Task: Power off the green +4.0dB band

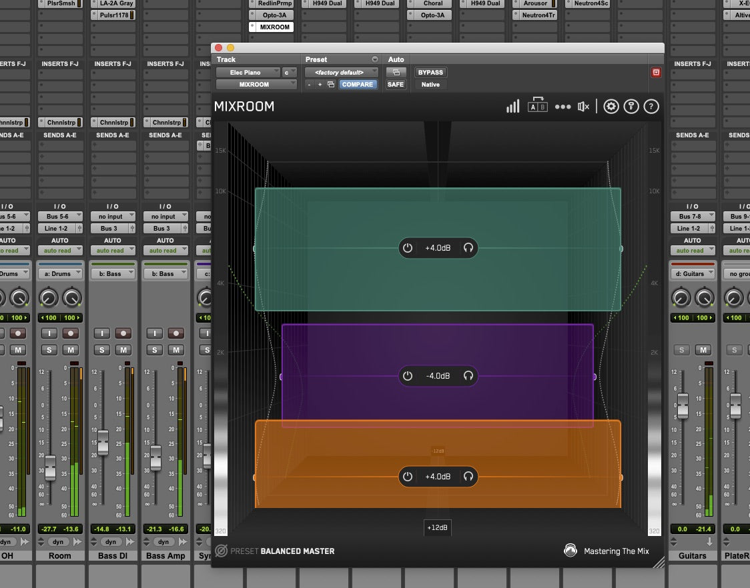Action: point(408,248)
